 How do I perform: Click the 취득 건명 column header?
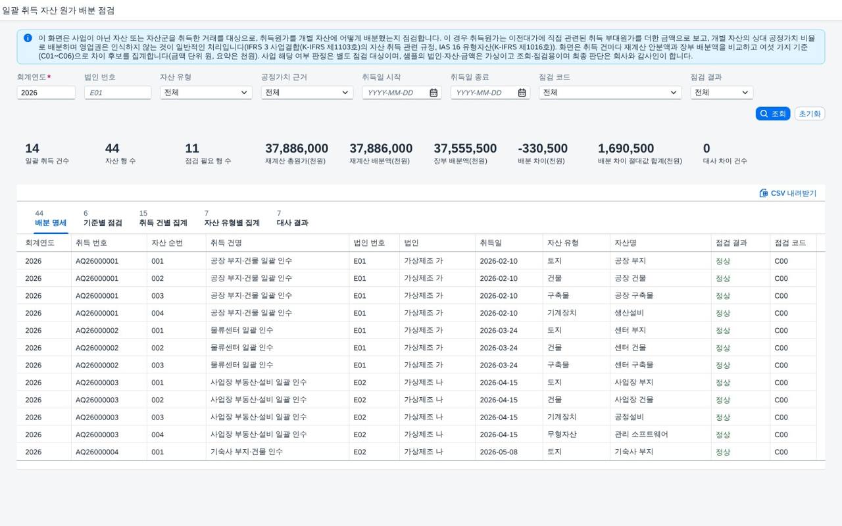[277, 243]
